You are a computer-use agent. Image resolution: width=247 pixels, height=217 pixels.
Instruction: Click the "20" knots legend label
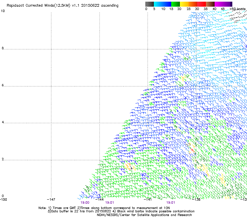pyautogui.click(x=179, y=9)
